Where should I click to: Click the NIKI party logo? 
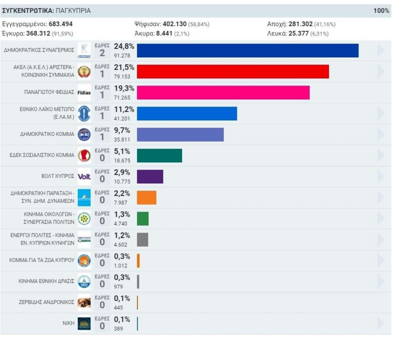(x=84, y=324)
